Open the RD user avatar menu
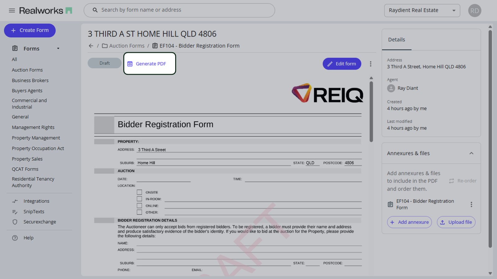This screenshot has height=279, width=497. pos(474,11)
